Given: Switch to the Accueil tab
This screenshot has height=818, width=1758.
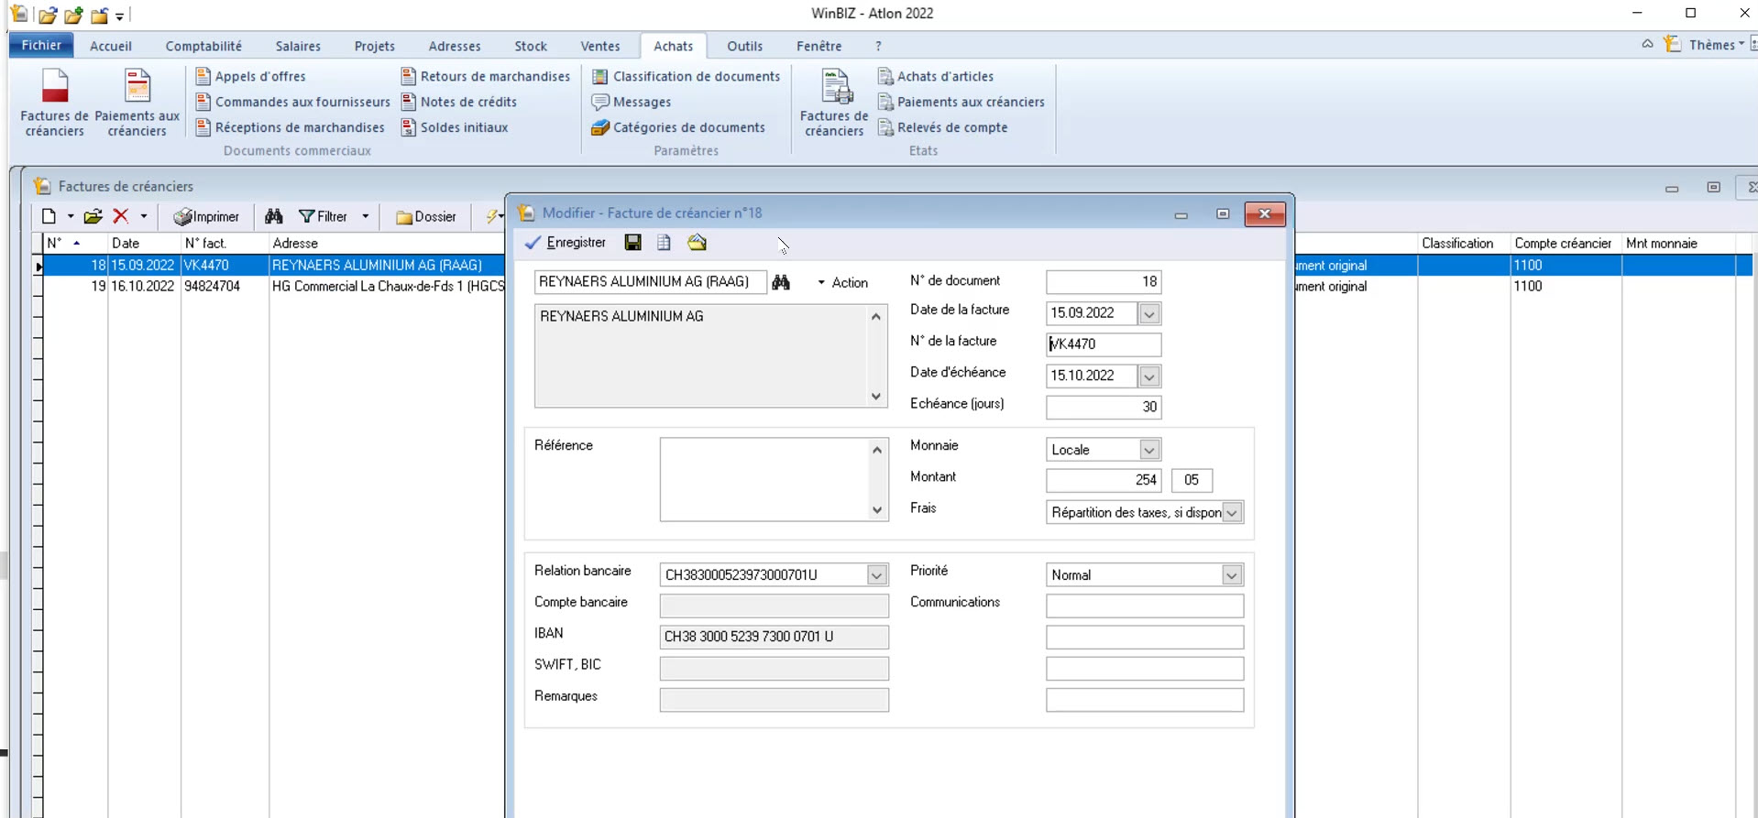Looking at the screenshot, I should (111, 46).
